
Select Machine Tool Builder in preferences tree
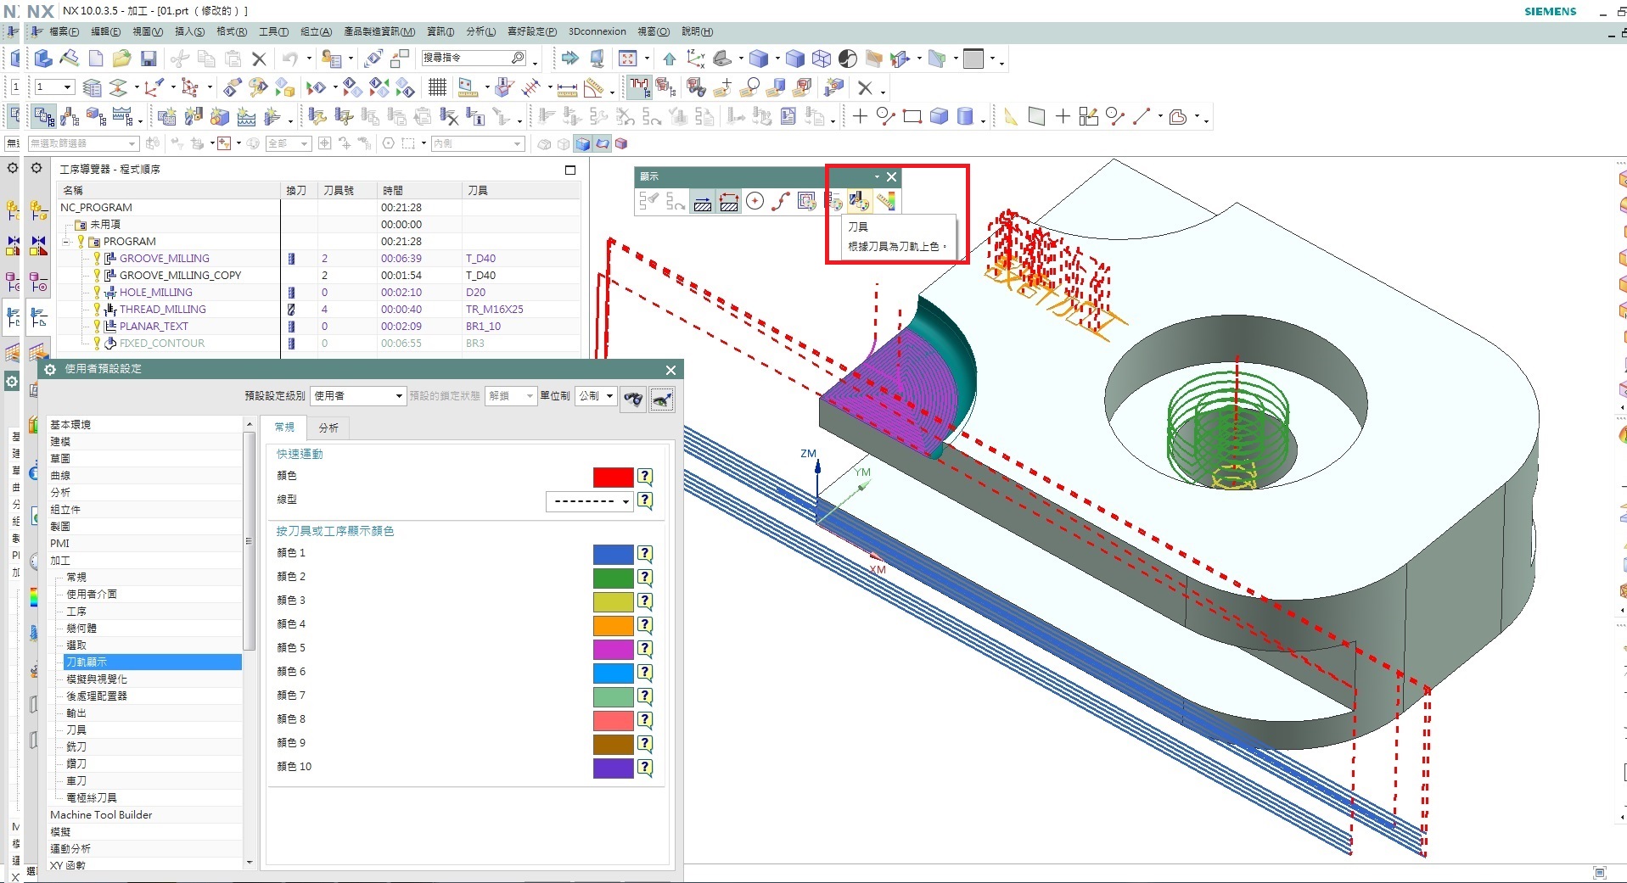tap(101, 815)
